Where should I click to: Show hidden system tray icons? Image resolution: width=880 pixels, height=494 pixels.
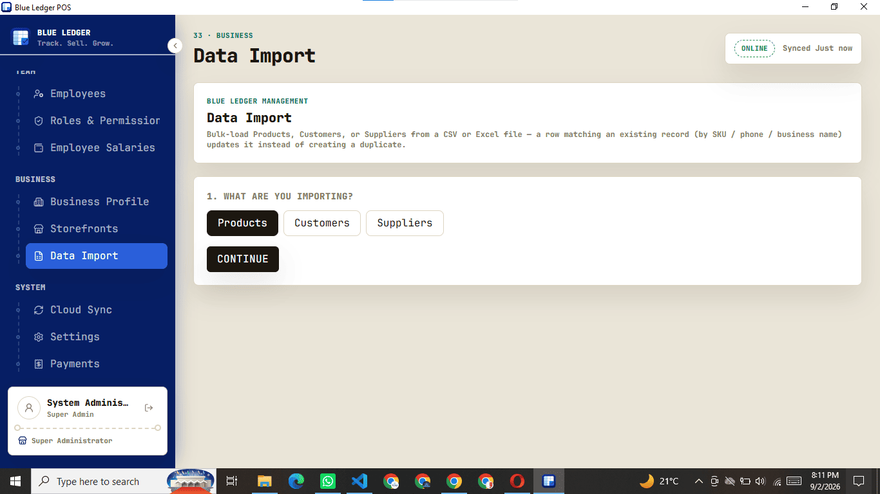click(x=699, y=481)
